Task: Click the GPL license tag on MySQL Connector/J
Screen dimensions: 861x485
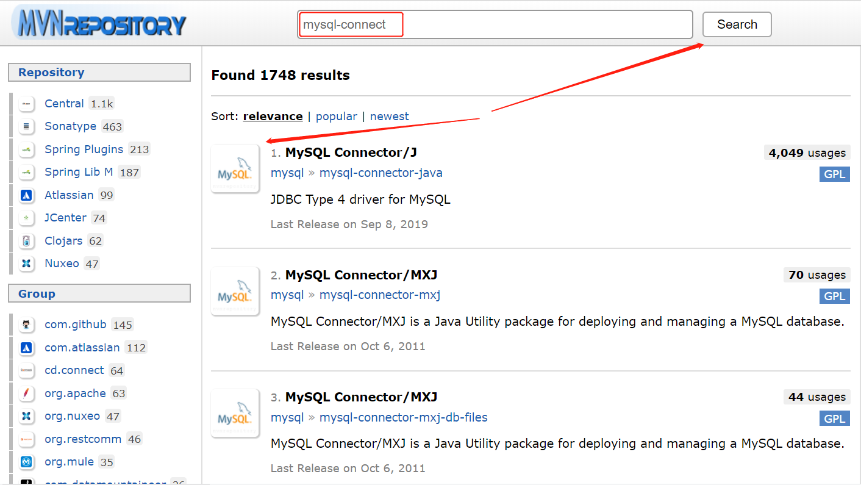Action: [835, 174]
